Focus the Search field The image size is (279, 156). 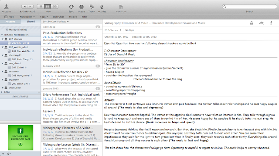[249, 6]
